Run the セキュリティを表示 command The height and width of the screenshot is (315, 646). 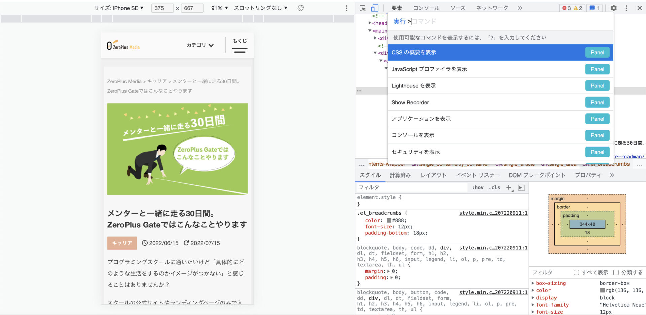pos(500,152)
